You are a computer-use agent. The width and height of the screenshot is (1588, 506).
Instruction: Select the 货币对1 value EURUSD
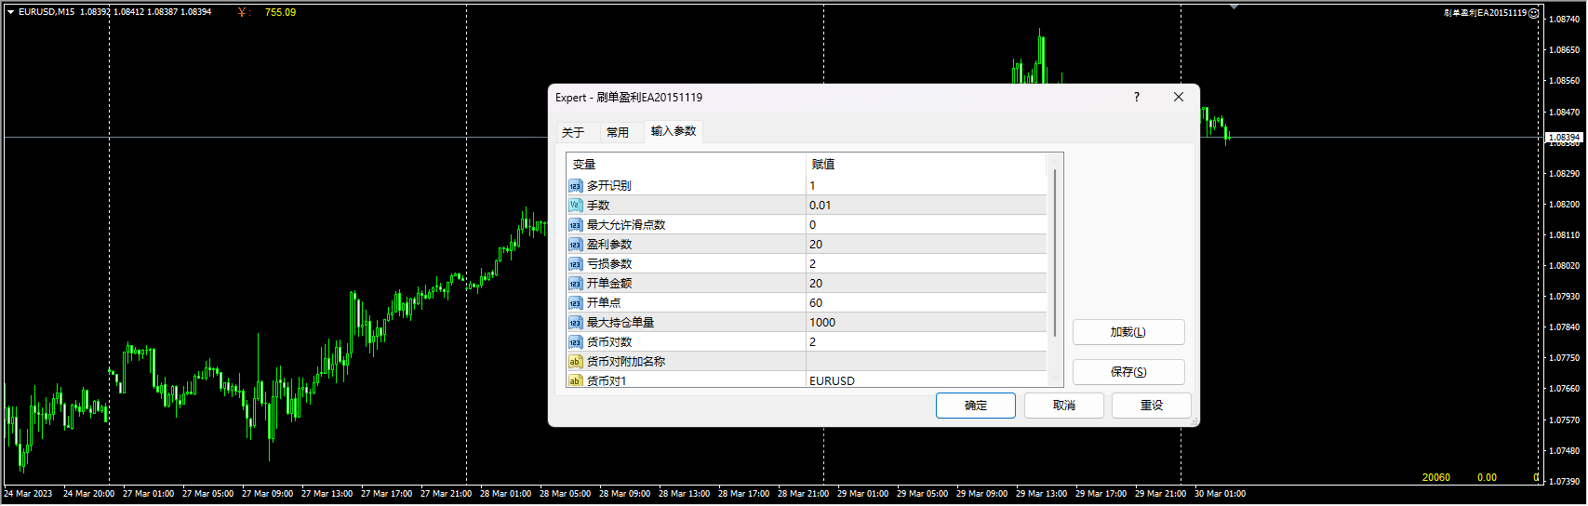point(926,380)
